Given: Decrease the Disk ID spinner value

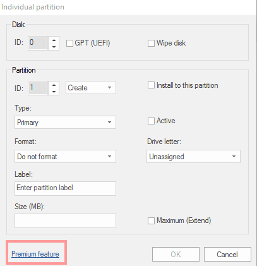Looking at the screenshot, I should coord(54,47).
